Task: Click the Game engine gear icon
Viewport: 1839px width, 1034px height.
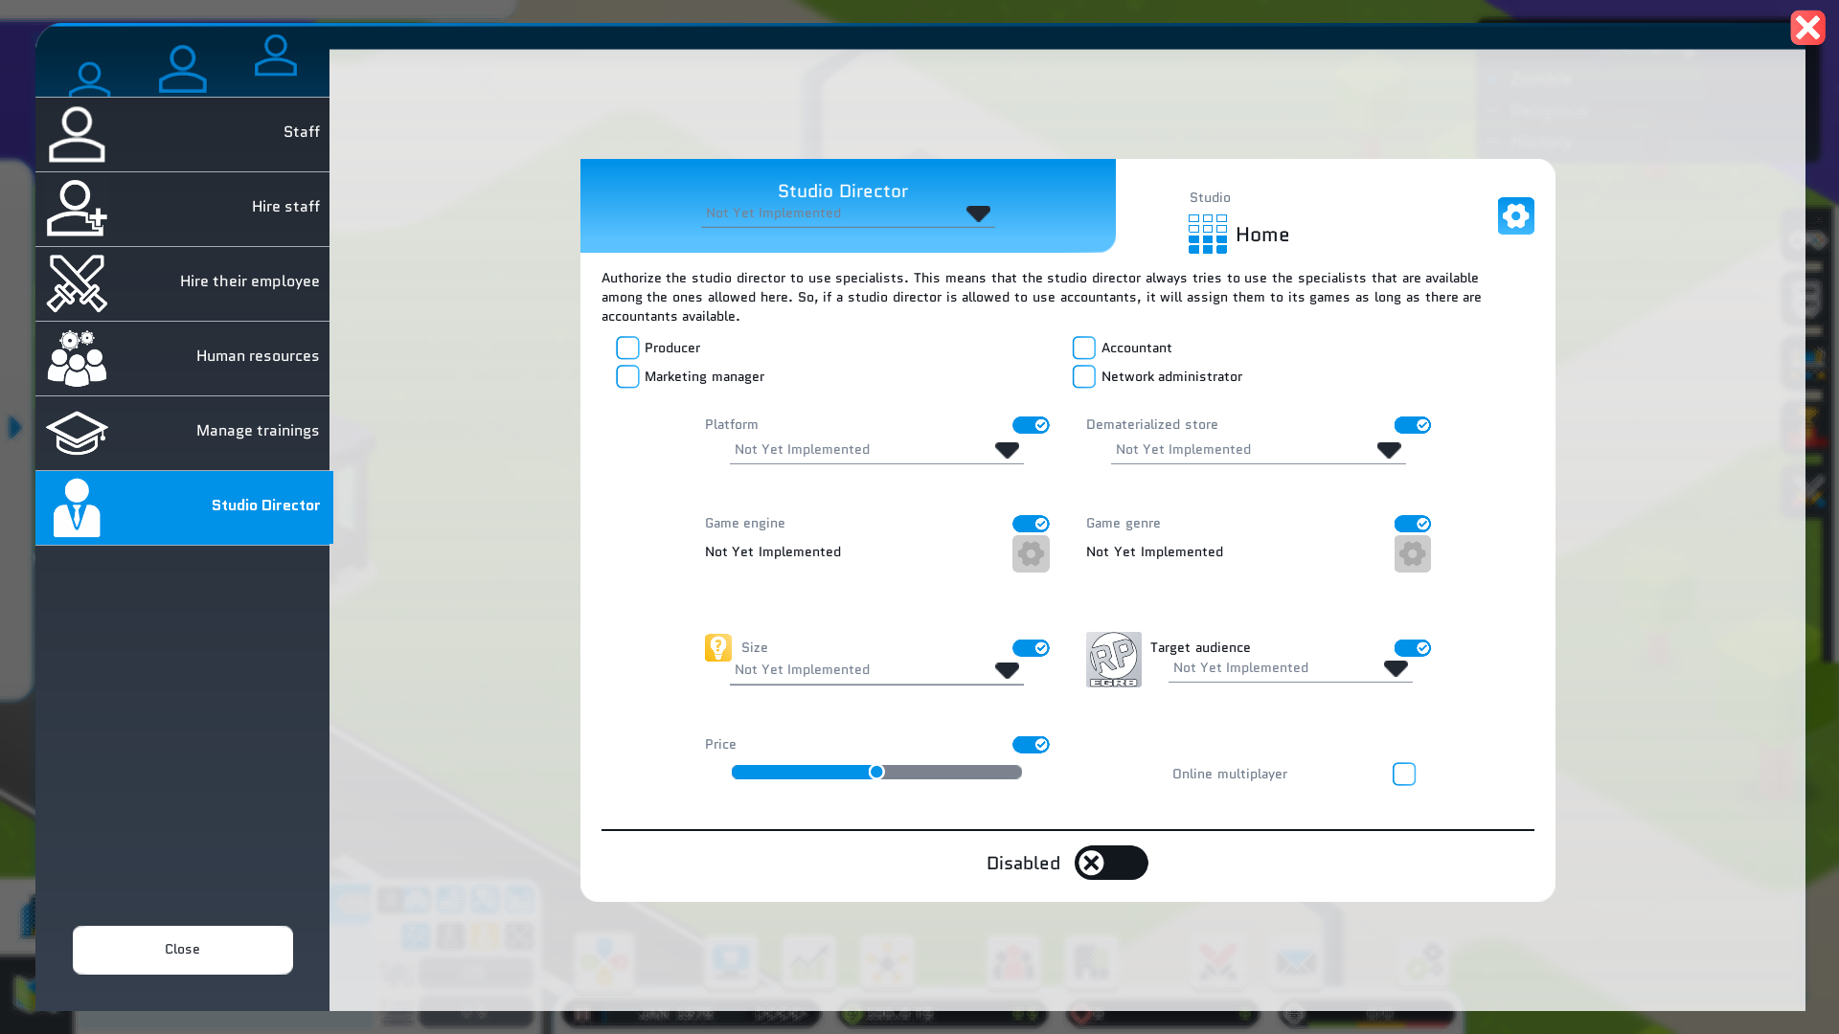Action: pyautogui.click(x=1031, y=553)
